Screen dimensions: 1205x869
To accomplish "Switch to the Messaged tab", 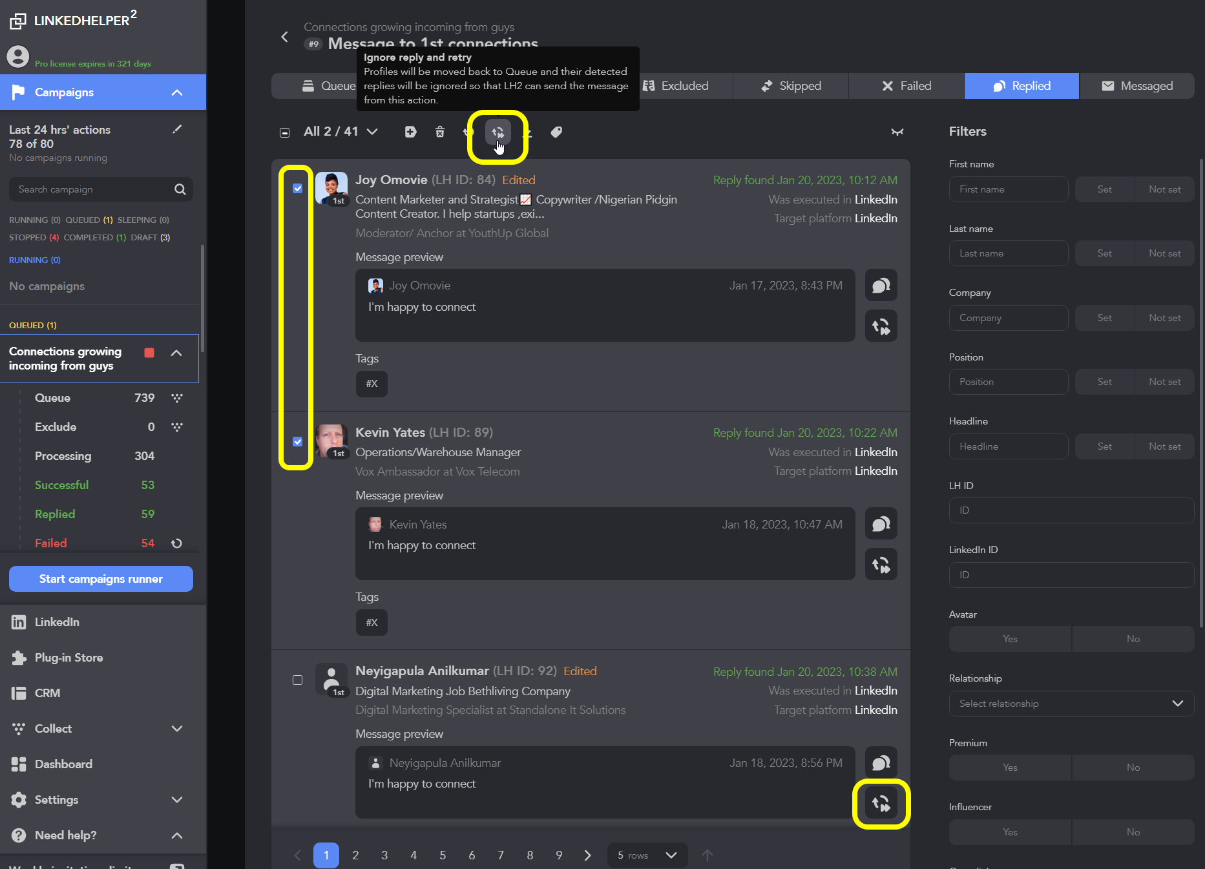I will tap(1137, 86).
